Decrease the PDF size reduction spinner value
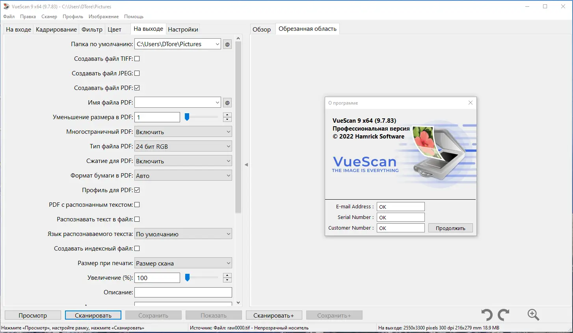Viewport: 573px width, 333px height. click(x=227, y=120)
